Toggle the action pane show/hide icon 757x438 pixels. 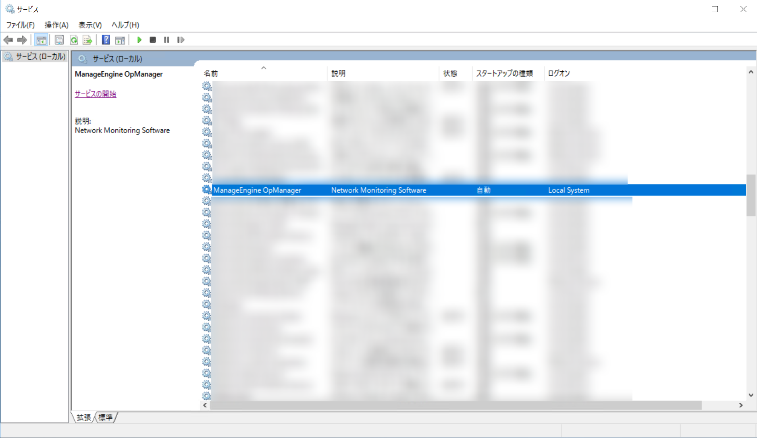click(x=120, y=40)
